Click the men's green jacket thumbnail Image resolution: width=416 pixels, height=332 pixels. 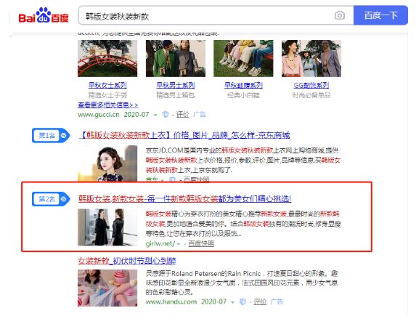pyautogui.click(x=176, y=58)
